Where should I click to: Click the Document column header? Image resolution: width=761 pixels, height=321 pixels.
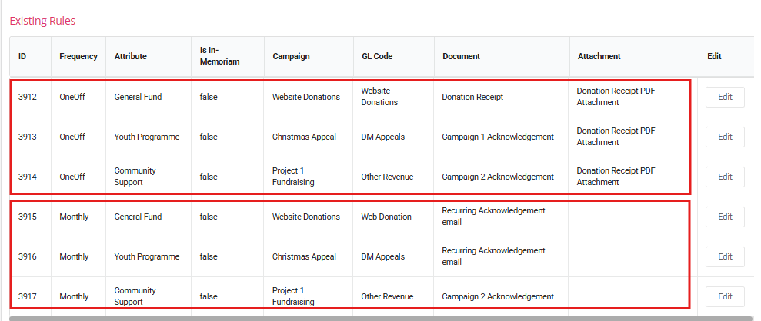tap(461, 56)
